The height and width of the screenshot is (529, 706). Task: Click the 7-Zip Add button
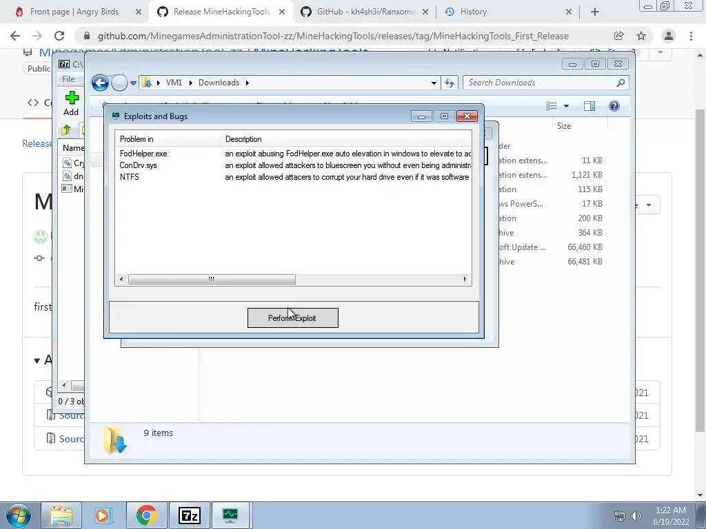pos(71,103)
